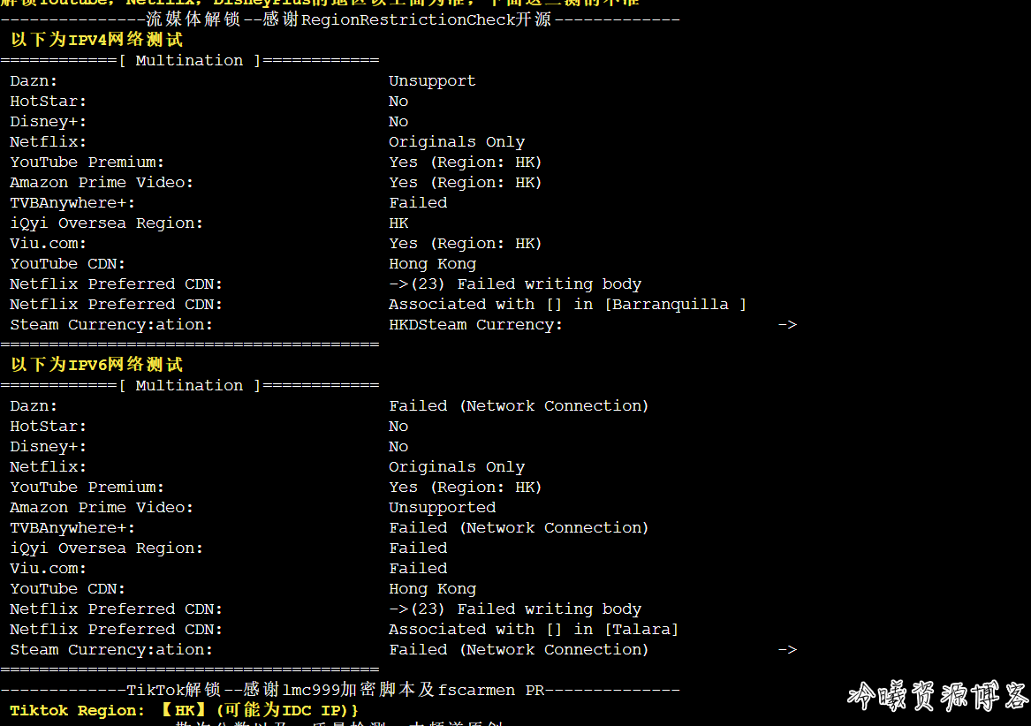Select the 'Unsupported' result for Amazon Prime Video
This screenshot has height=726, width=1031.
click(x=443, y=509)
